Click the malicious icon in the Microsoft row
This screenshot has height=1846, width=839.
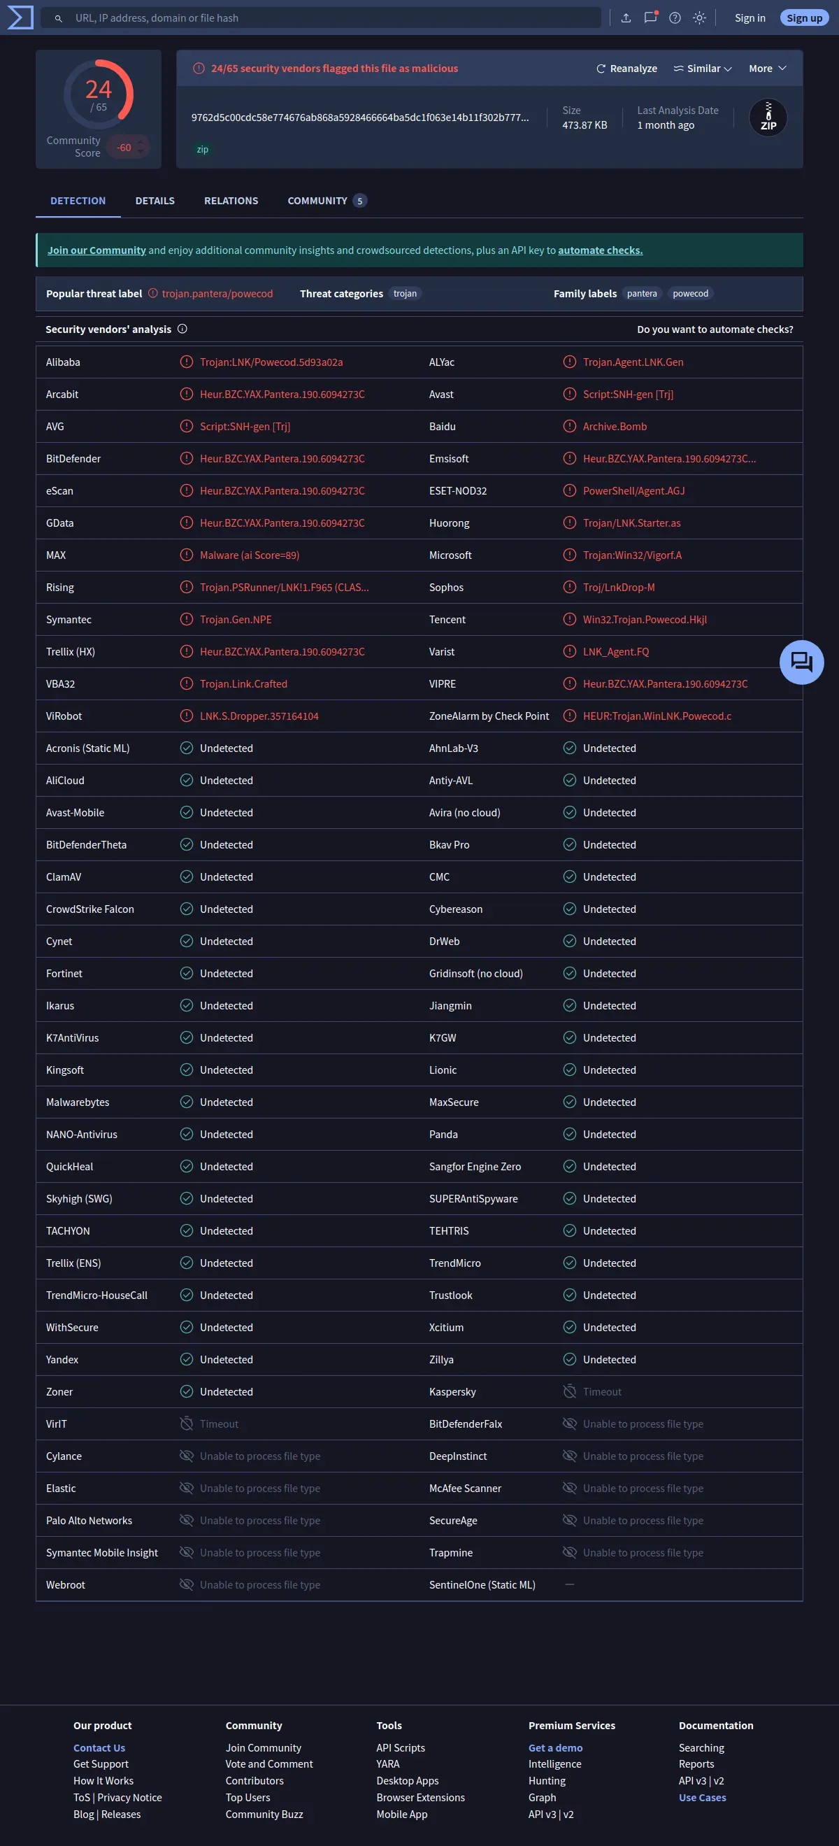[570, 555]
